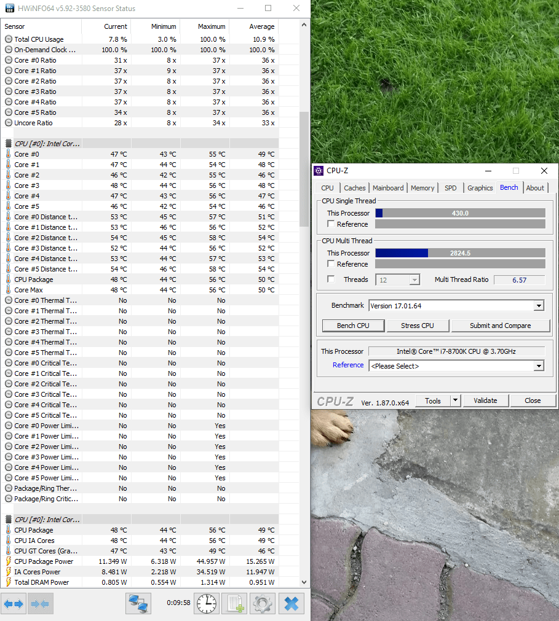Click the Core #0 Ratio clock icon
This screenshot has height=621, width=559.
pos(9,60)
